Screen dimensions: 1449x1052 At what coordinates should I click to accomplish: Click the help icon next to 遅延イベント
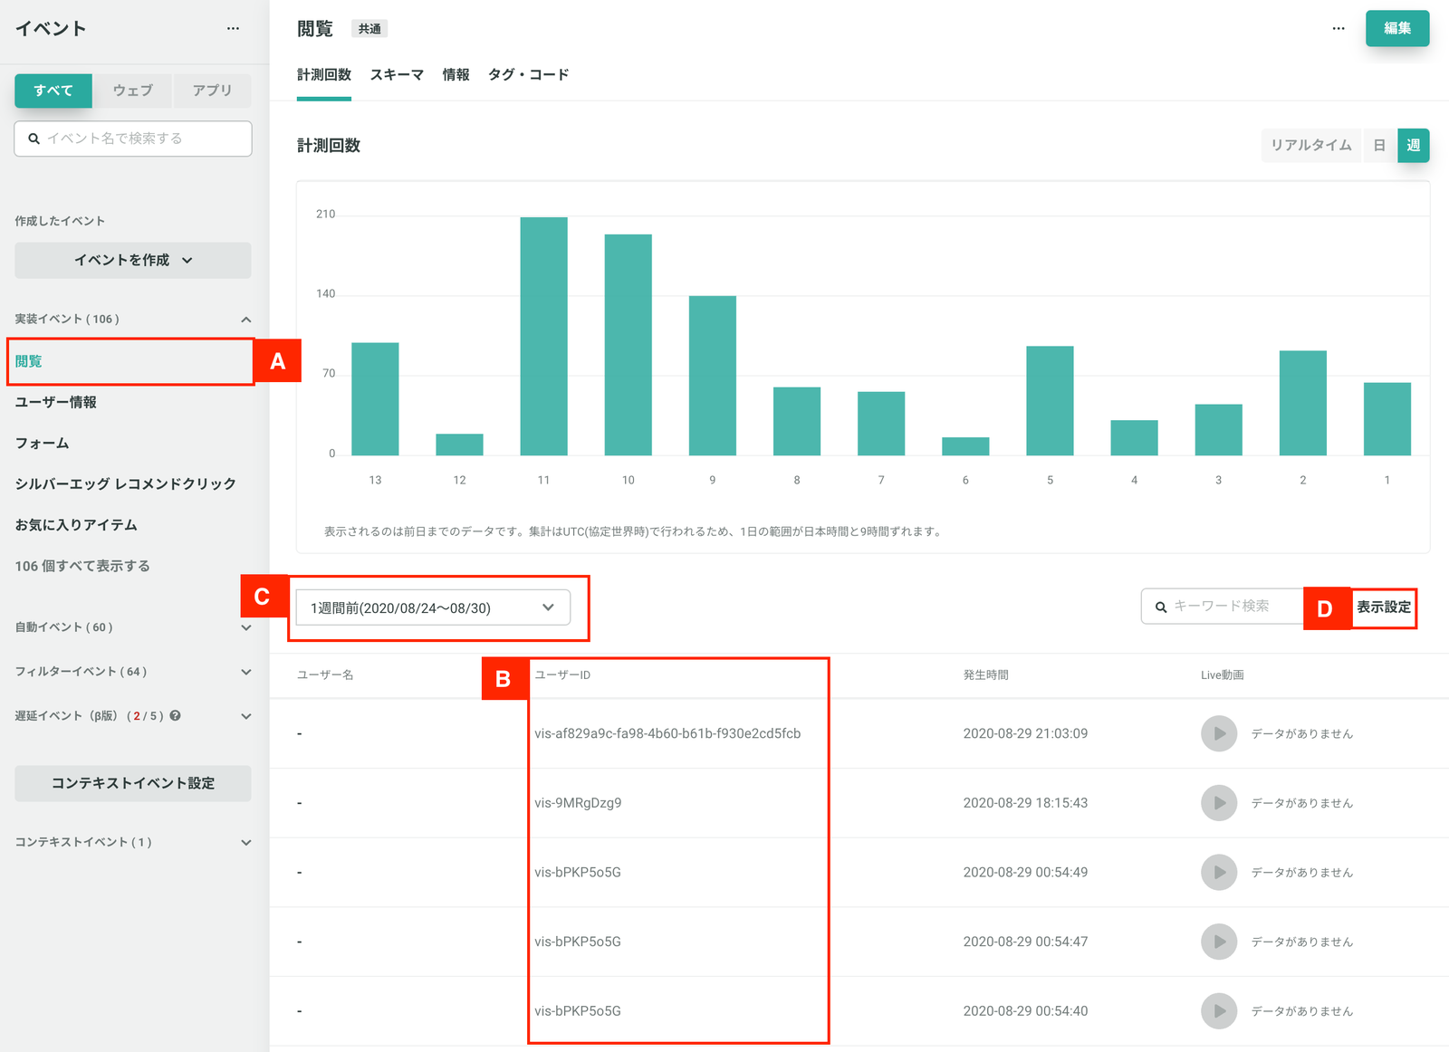coord(175,715)
